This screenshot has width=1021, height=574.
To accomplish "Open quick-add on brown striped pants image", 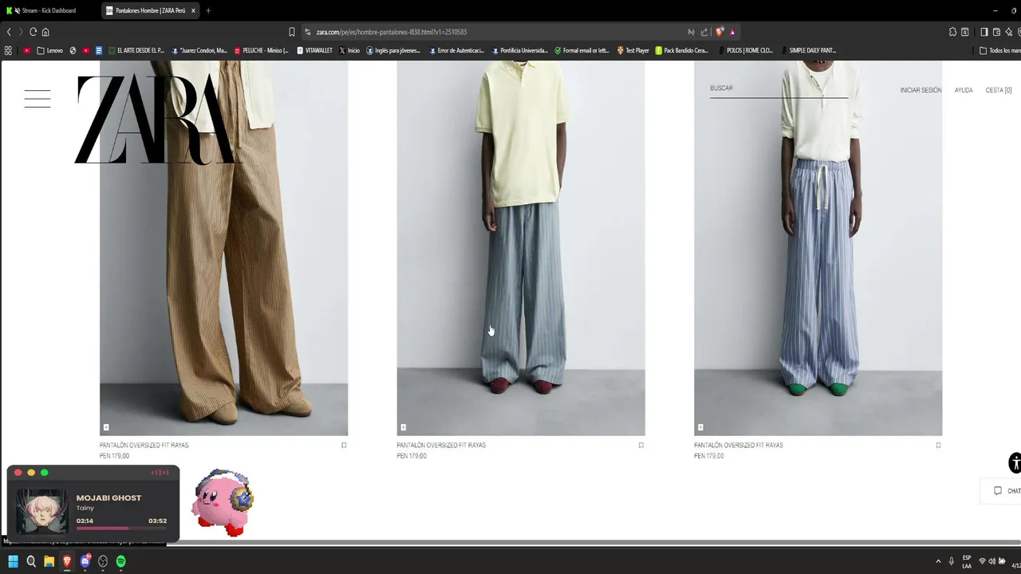I will (106, 427).
